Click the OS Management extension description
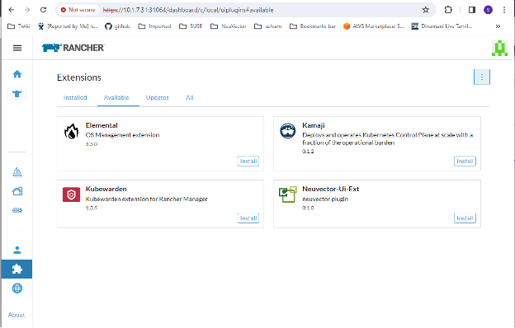 (122, 135)
